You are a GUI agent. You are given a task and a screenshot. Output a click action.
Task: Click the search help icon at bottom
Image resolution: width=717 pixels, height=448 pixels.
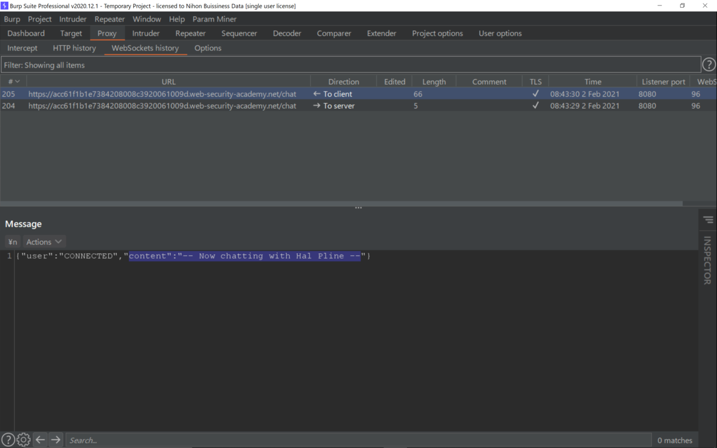click(8, 440)
